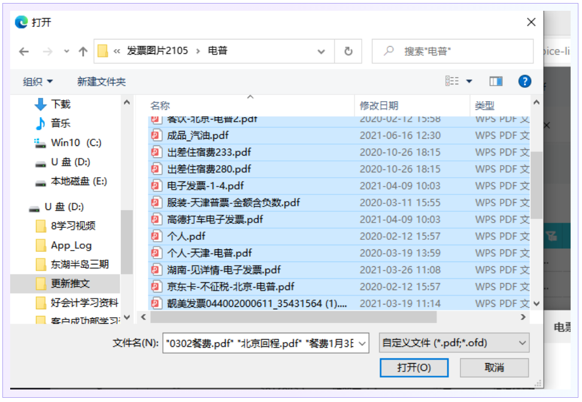The height and width of the screenshot is (402, 582).
Task: Click the view layout icon
Action: click(x=452, y=81)
